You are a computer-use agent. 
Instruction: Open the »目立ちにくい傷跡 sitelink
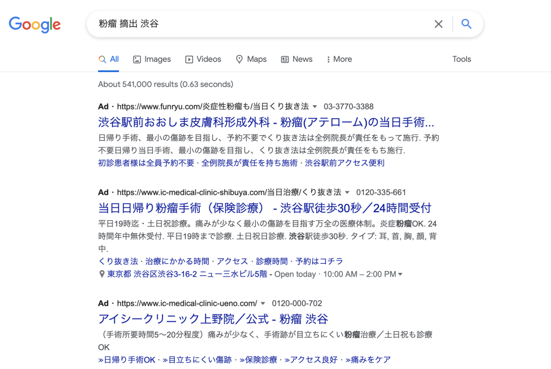pos(197,360)
